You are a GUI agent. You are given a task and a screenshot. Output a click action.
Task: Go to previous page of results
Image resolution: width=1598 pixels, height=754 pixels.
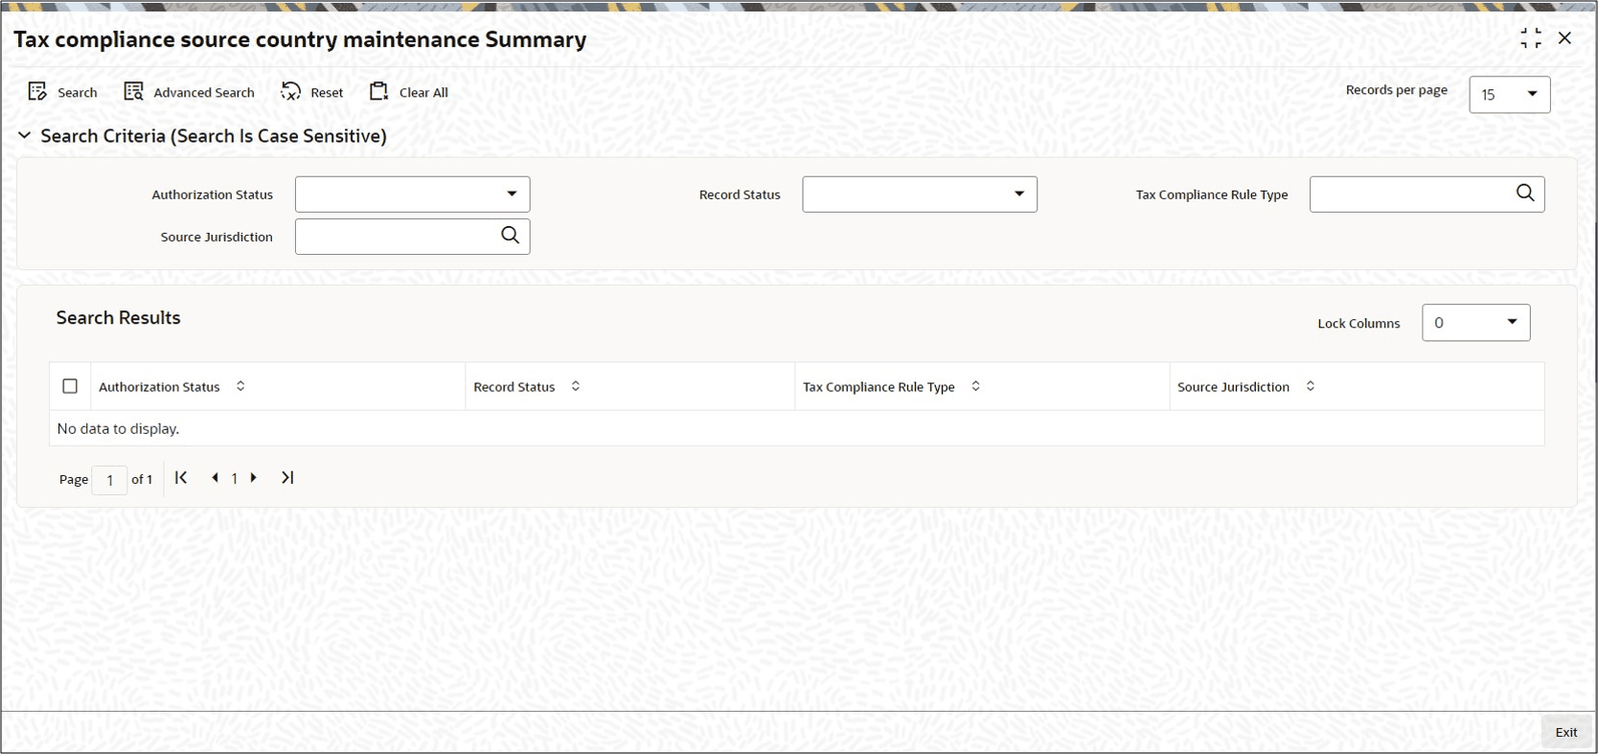215,477
